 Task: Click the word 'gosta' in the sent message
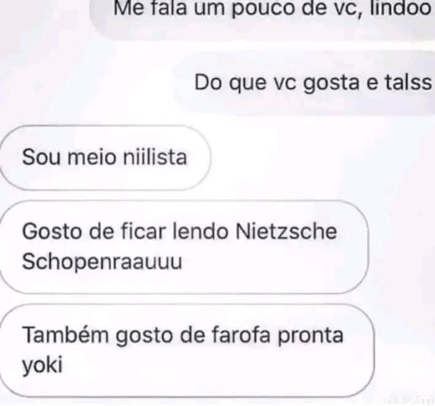pyautogui.click(x=331, y=83)
